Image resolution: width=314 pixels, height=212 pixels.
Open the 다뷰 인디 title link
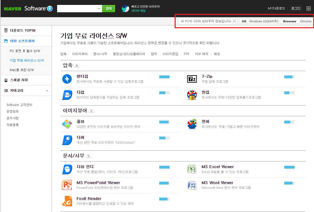(85, 167)
